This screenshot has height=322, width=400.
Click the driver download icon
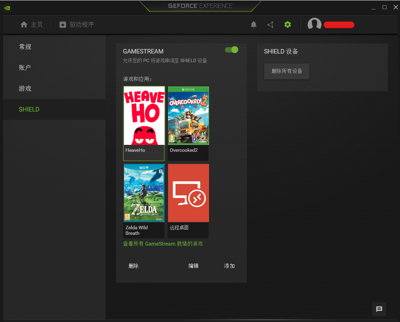[x=63, y=25]
